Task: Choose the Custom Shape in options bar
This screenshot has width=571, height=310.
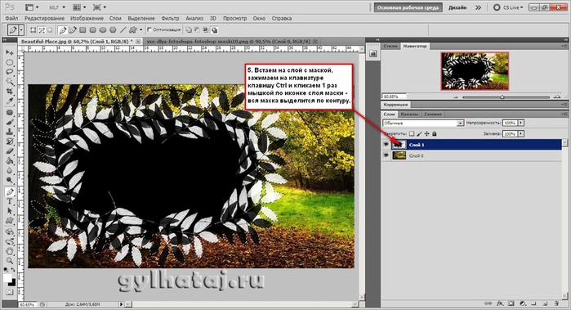Action: click(x=133, y=30)
